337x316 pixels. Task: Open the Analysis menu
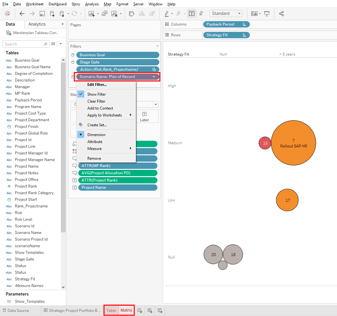click(x=92, y=4)
